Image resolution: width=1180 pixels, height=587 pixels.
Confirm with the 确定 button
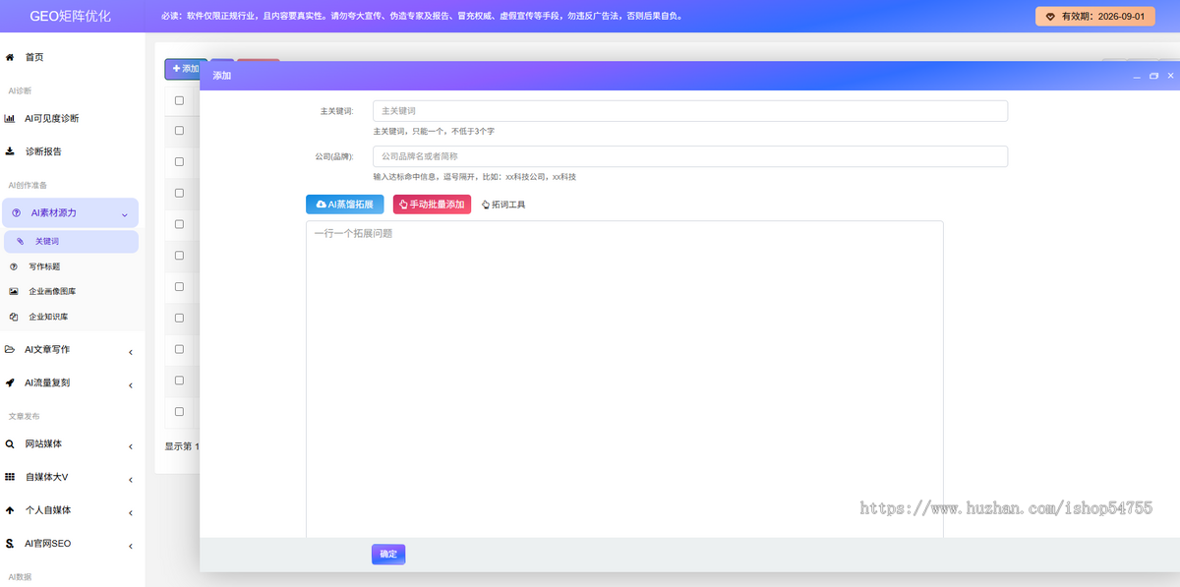[x=388, y=555]
